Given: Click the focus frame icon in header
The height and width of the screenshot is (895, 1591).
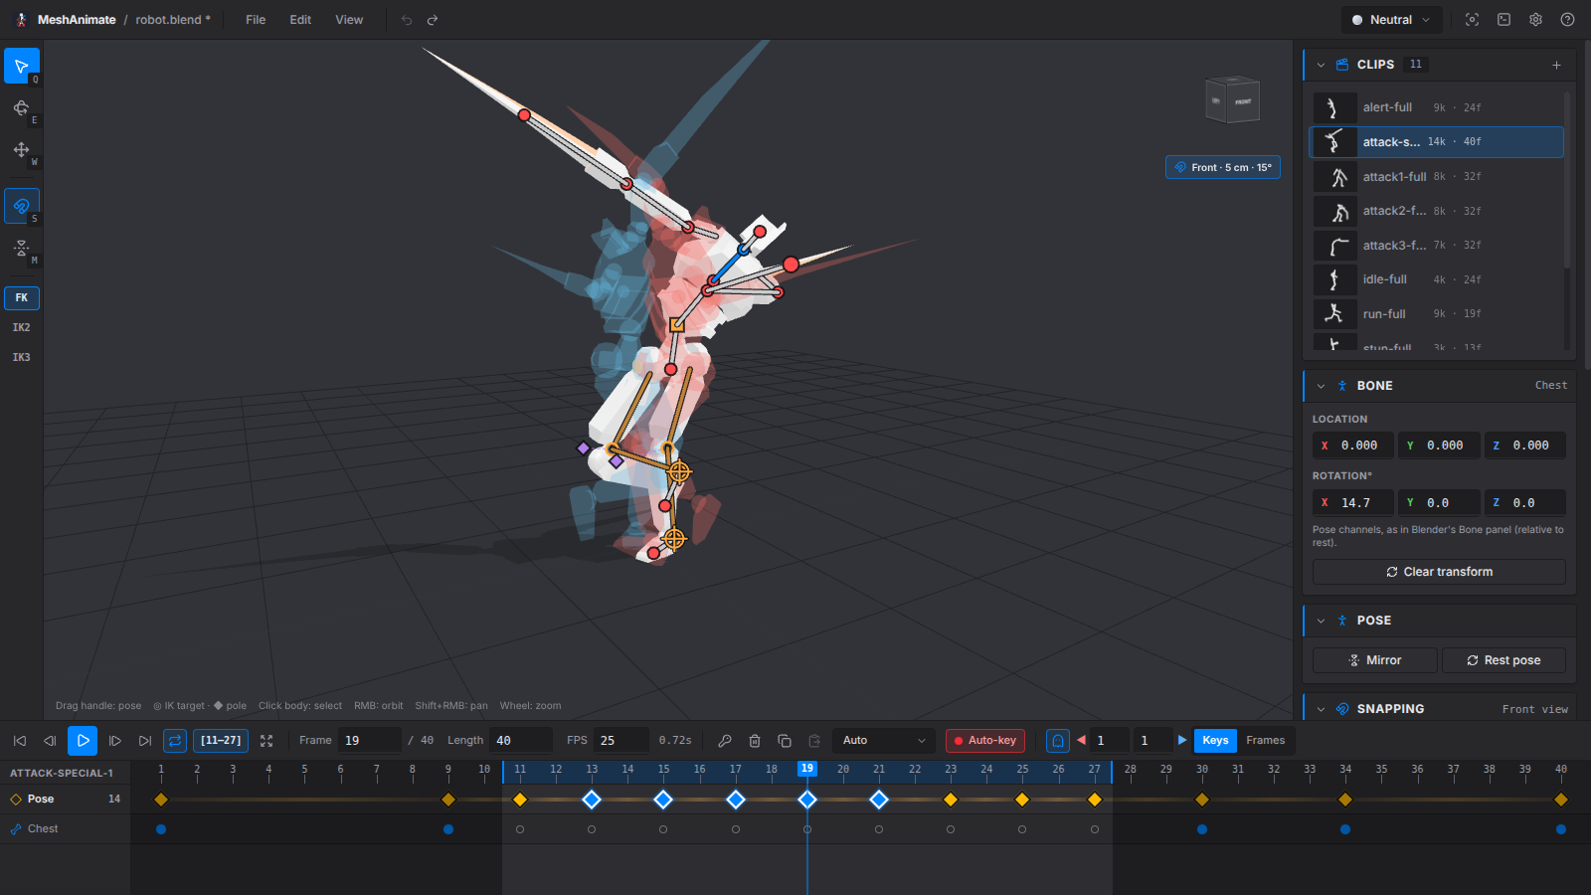Looking at the screenshot, I should coord(1473,20).
